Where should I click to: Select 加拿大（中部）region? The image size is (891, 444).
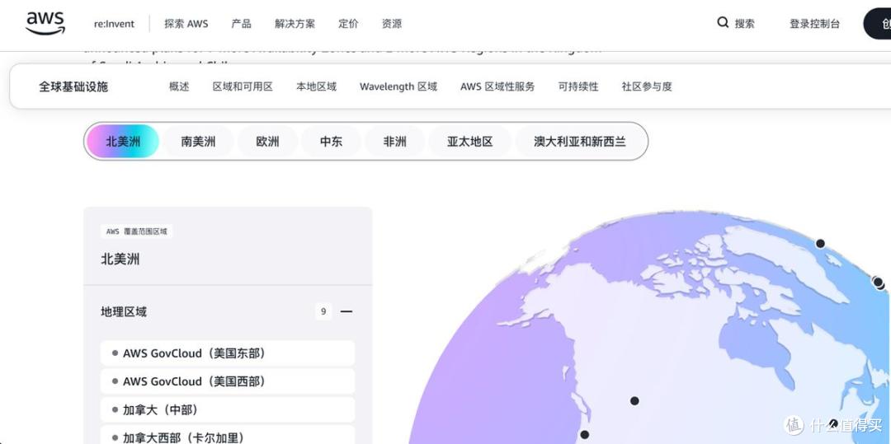click(x=228, y=410)
